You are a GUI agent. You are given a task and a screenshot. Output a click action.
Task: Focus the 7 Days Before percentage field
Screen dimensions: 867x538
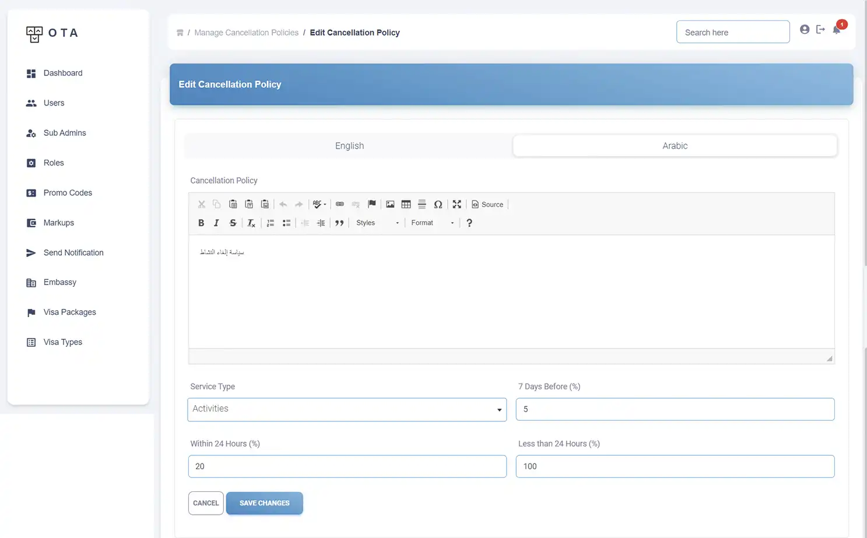pos(675,409)
